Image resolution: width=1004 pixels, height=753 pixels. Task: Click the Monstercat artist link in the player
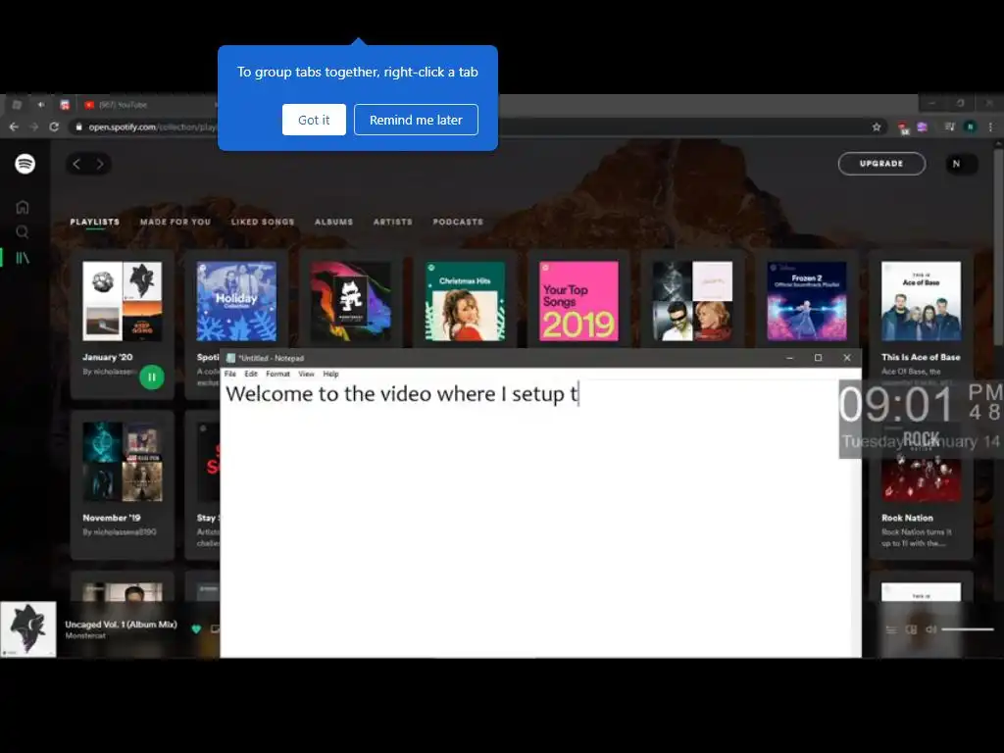(x=85, y=635)
